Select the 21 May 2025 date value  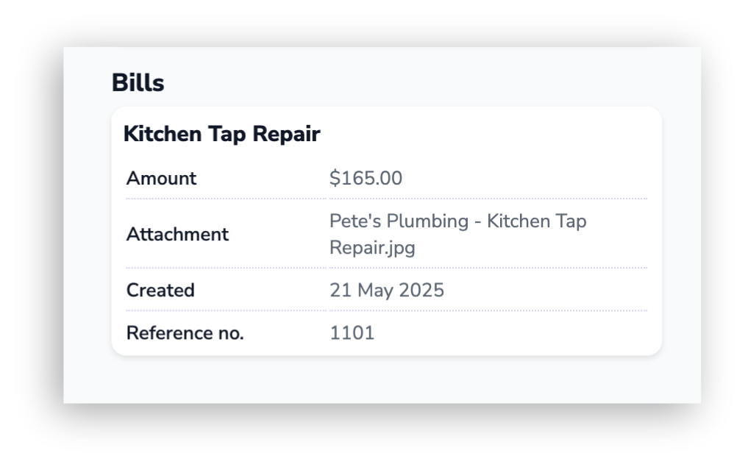tap(387, 290)
